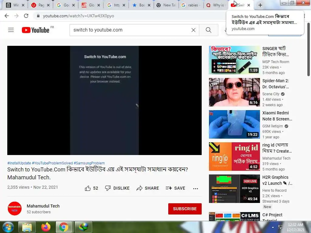The width and height of the screenshot is (311, 233).
Task: SAVE the video to a playlist
Action: (175, 188)
